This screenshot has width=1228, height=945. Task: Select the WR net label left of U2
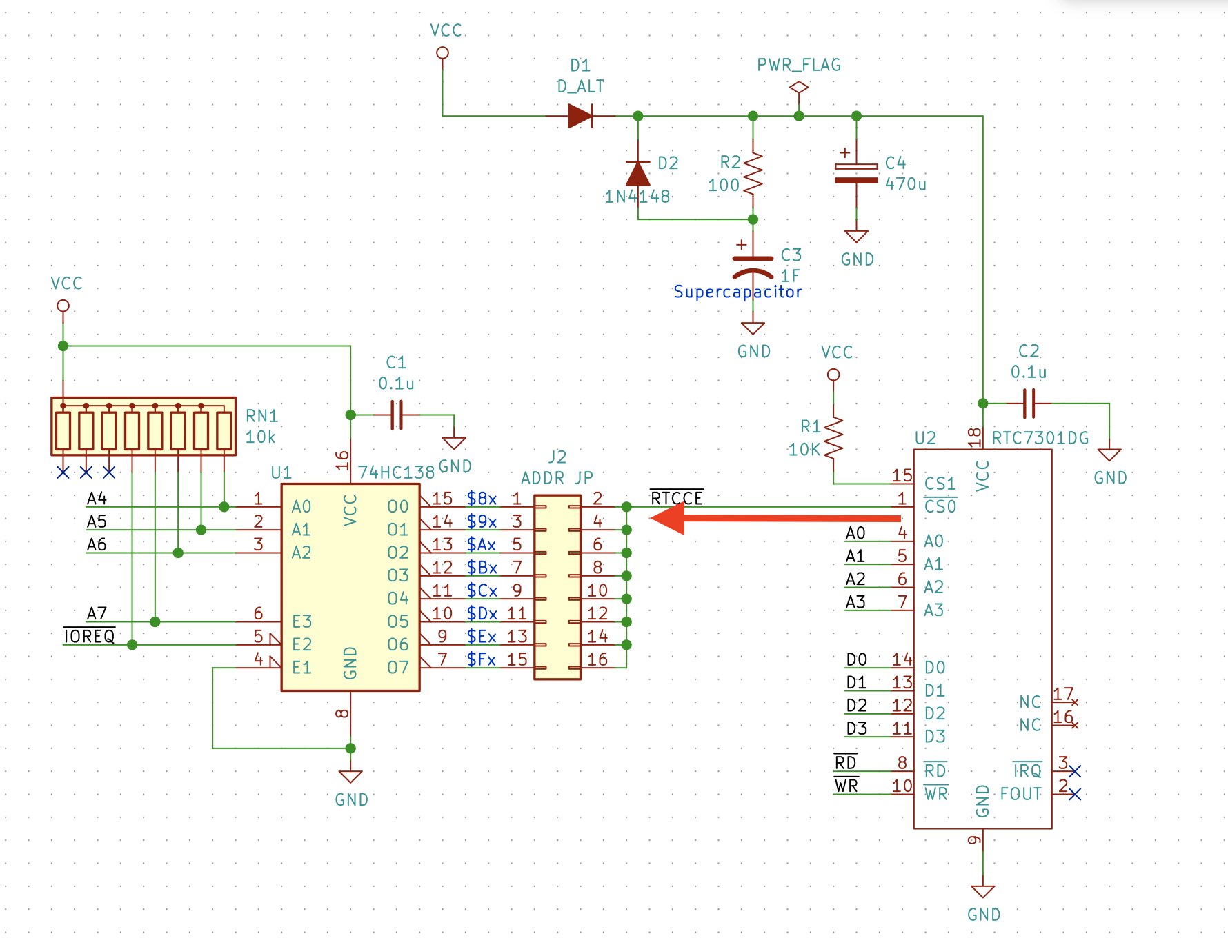pos(846,786)
